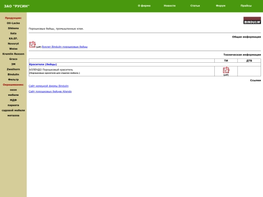Screen dimensions: 263x197
Task: Open the 'МДФ' painting link
Action: [13, 100]
